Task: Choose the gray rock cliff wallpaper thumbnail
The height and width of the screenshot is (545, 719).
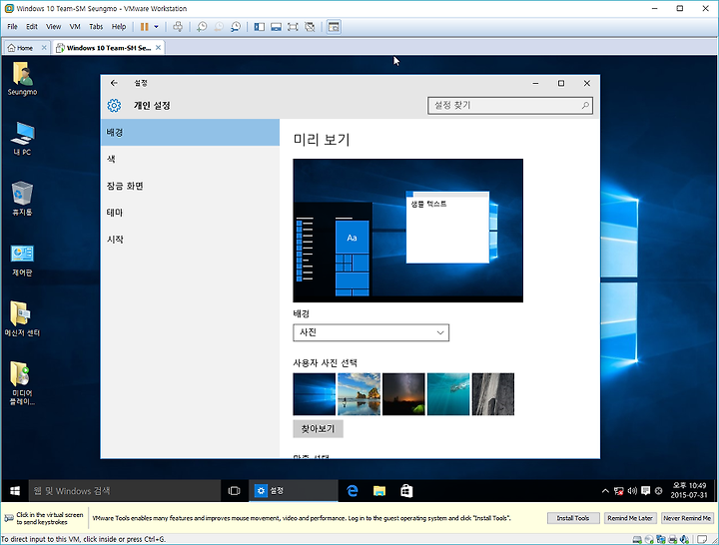Action: tap(493, 394)
